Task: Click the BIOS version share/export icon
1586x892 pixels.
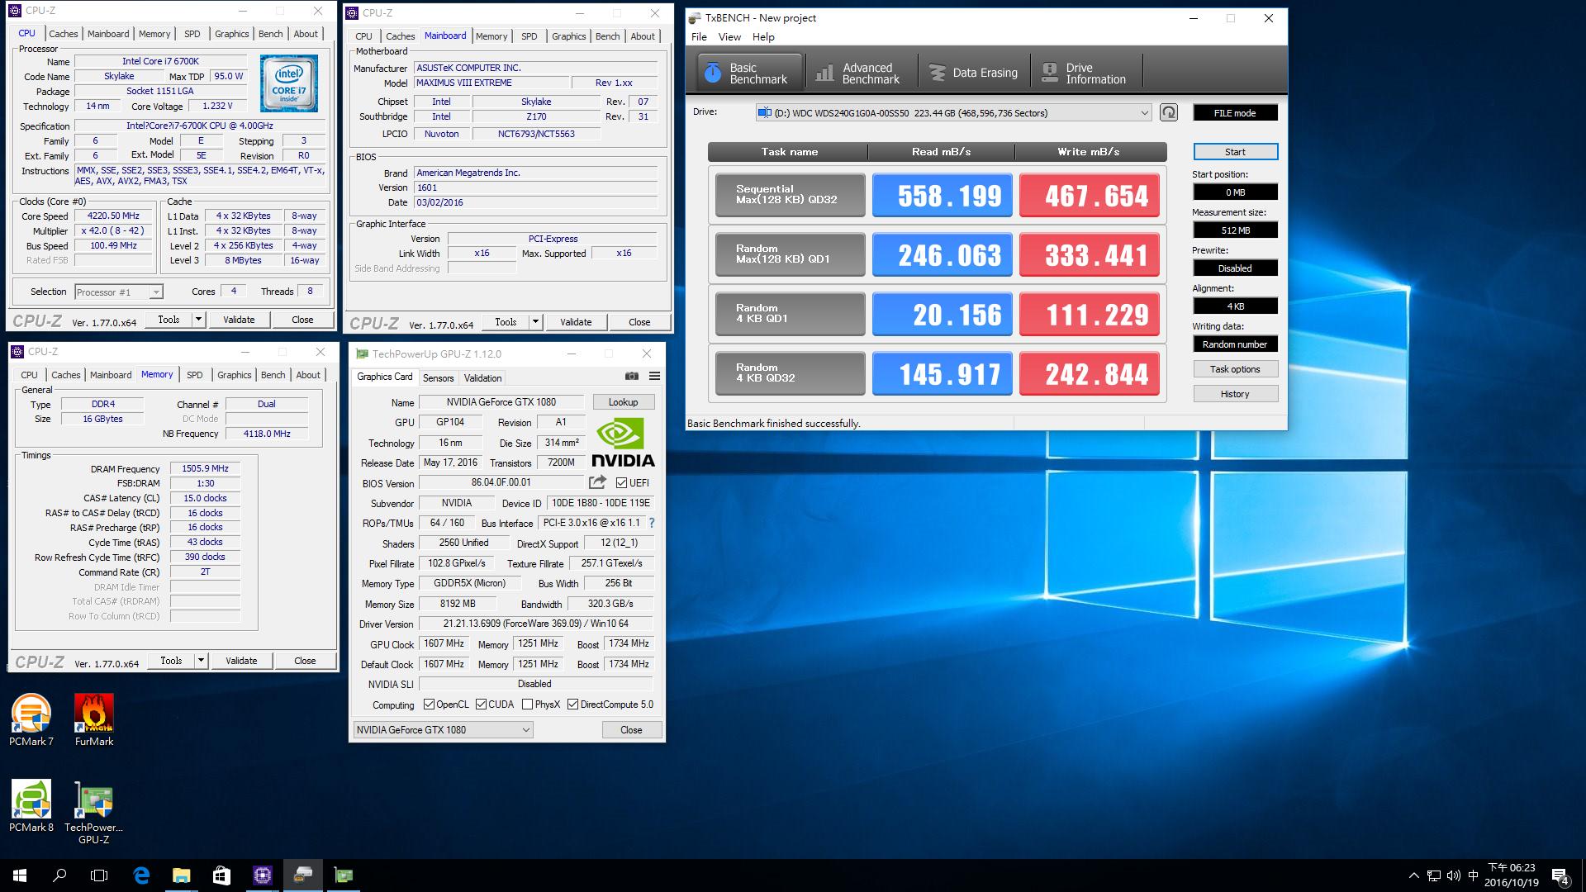Action: (597, 482)
